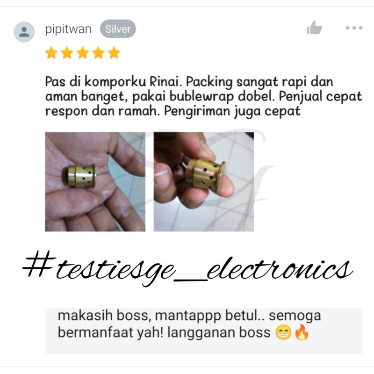Image resolution: width=374 pixels, height=374 pixels.
Task: Click the Silver membership badge
Action: click(118, 29)
